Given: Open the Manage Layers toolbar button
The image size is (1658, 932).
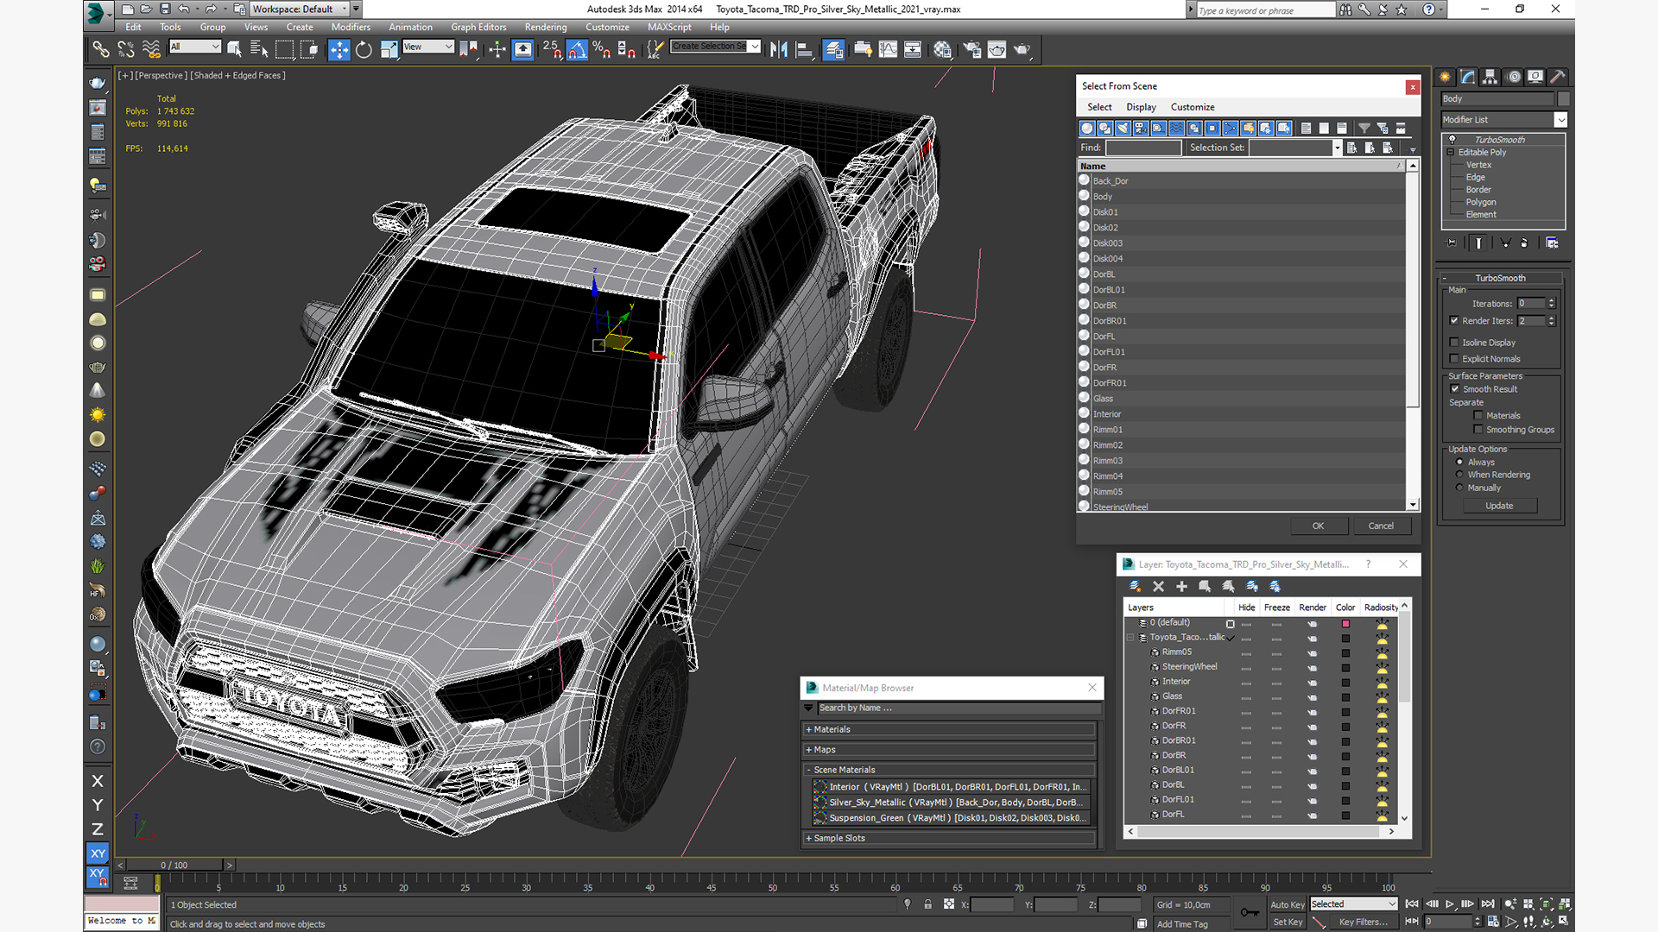Looking at the screenshot, I should (833, 49).
